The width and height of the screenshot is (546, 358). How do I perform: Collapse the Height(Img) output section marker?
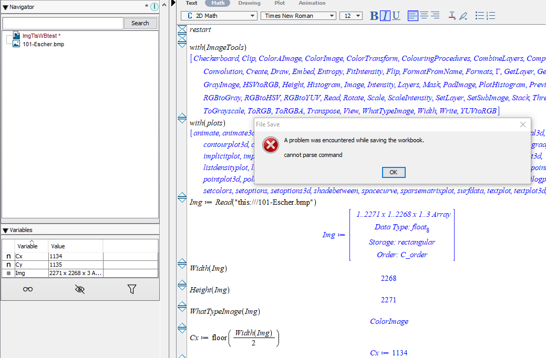click(x=182, y=285)
